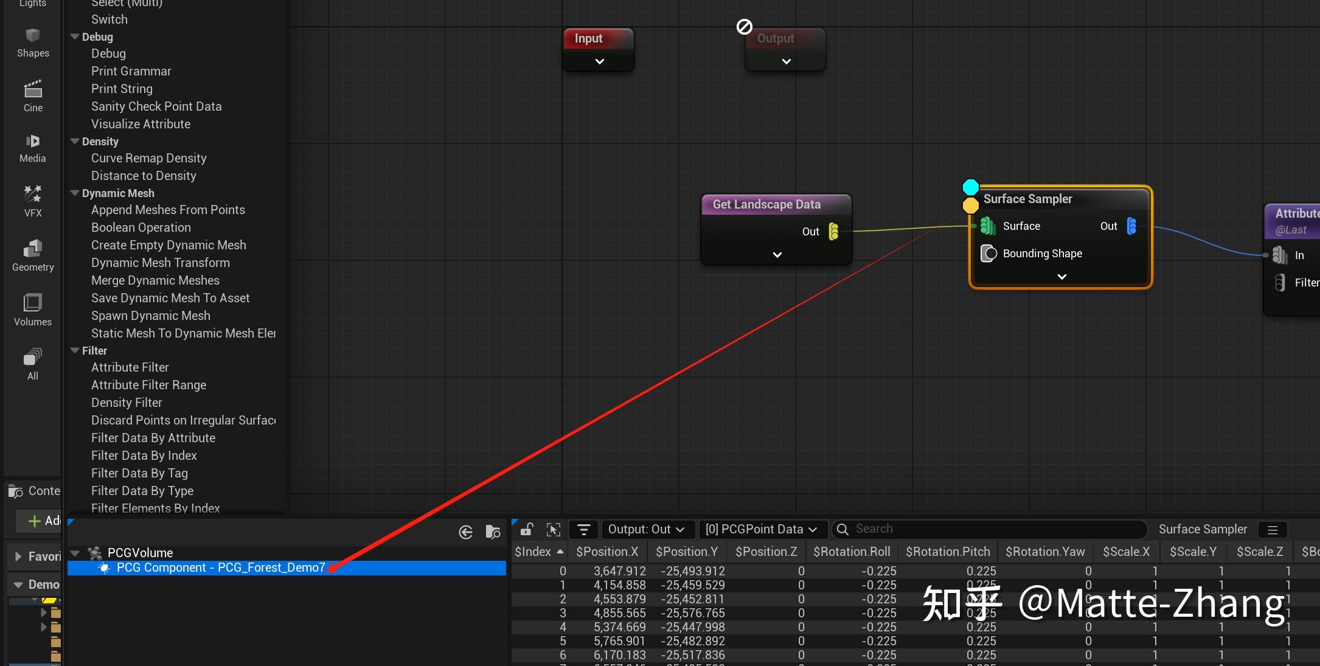Select Attribute Filter from the Filter list
1320x666 pixels.
[x=130, y=367]
